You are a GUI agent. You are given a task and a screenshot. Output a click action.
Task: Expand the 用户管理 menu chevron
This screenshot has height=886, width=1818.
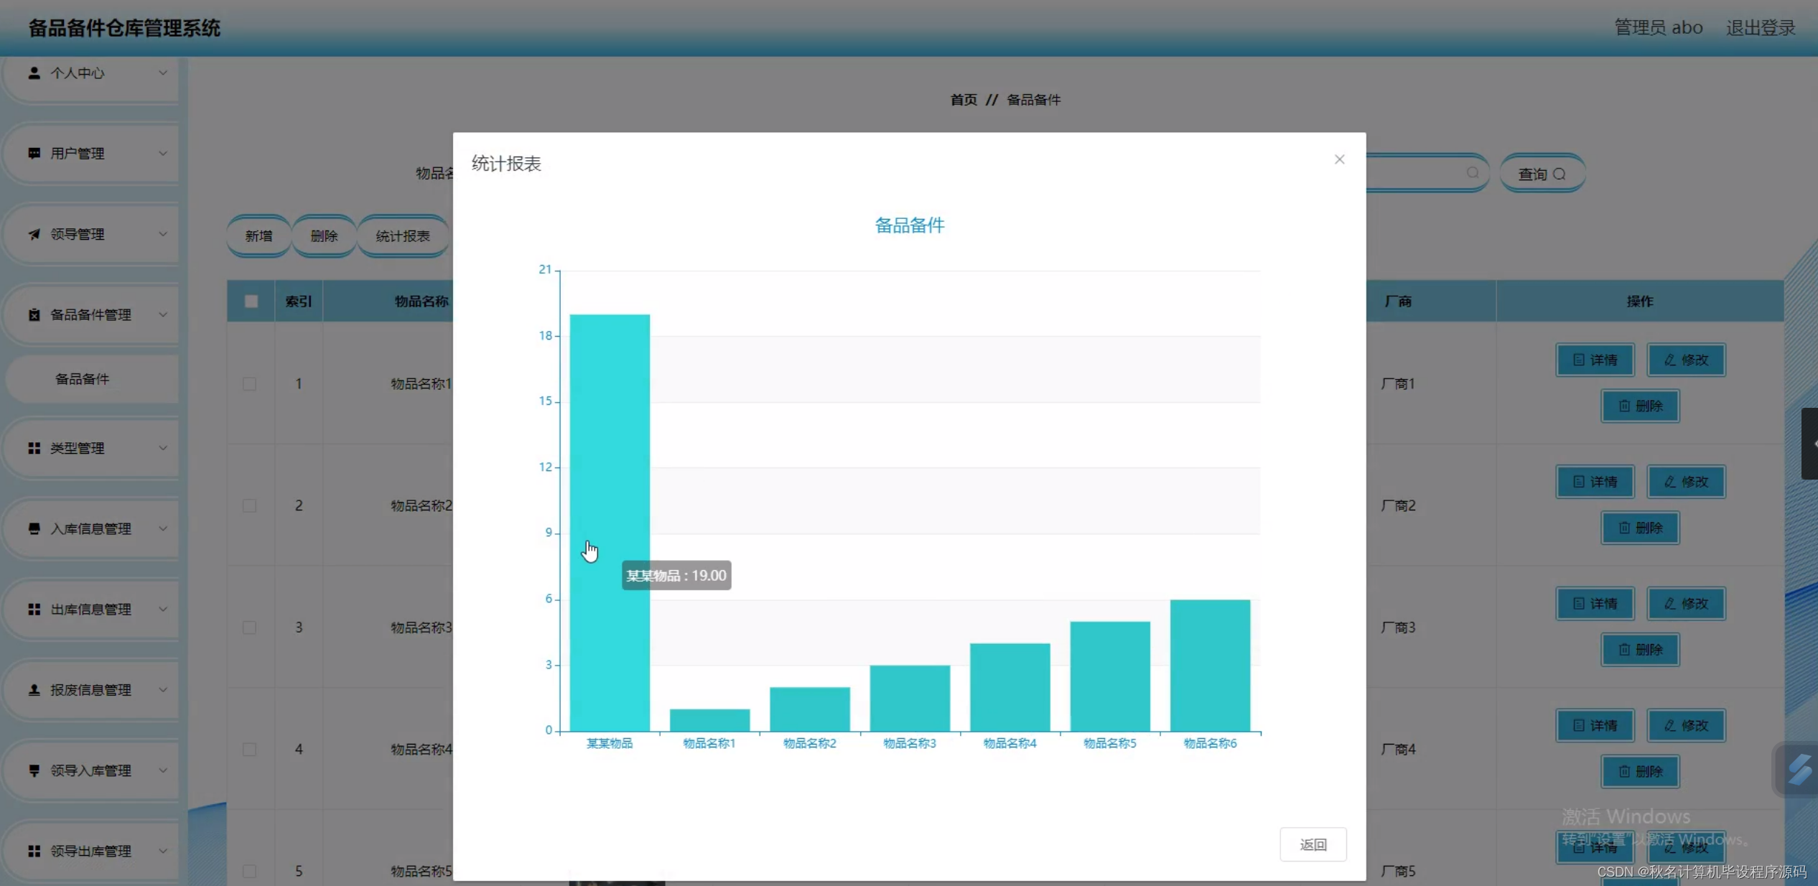point(163,153)
